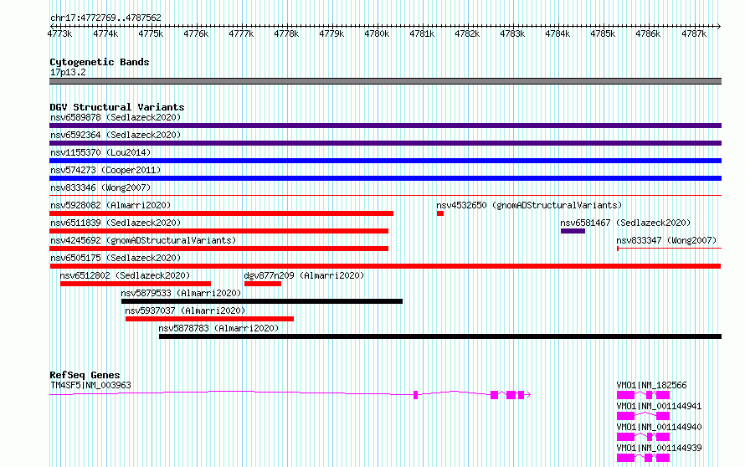Click the VMO1 NM_182566 gene model exons
The height and width of the screenshot is (467, 745).
point(644,395)
